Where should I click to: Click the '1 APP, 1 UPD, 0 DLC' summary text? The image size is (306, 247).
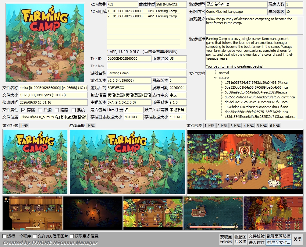(123, 52)
